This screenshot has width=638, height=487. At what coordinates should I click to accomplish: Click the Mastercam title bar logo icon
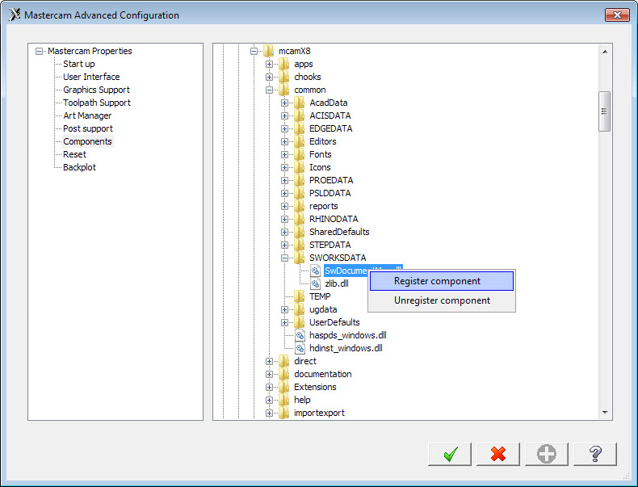pyautogui.click(x=15, y=15)
